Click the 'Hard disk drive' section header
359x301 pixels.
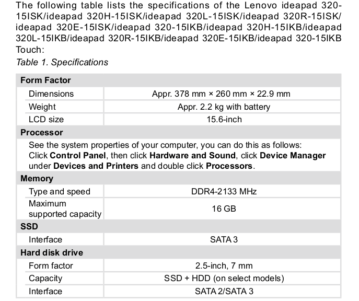click(51, 253)
